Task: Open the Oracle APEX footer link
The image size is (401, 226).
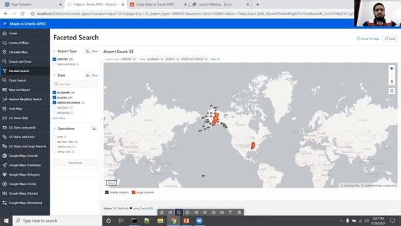Action: click(x=147, y=208)
